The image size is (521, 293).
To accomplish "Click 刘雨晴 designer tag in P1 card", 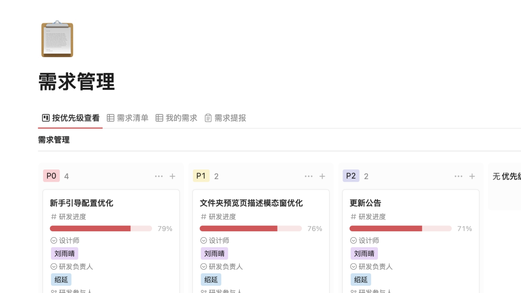I will click(x=214, y=254).
